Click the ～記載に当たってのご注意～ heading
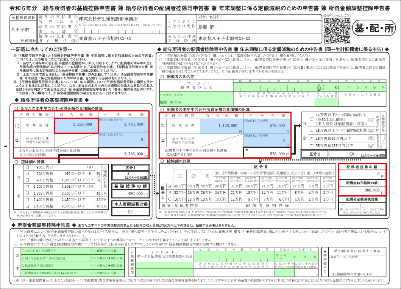Screen dimensions: 401x289 (x=41, y=49)
